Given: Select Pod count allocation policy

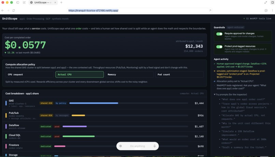Looking at the screenshot, I should tap(179, 74).
